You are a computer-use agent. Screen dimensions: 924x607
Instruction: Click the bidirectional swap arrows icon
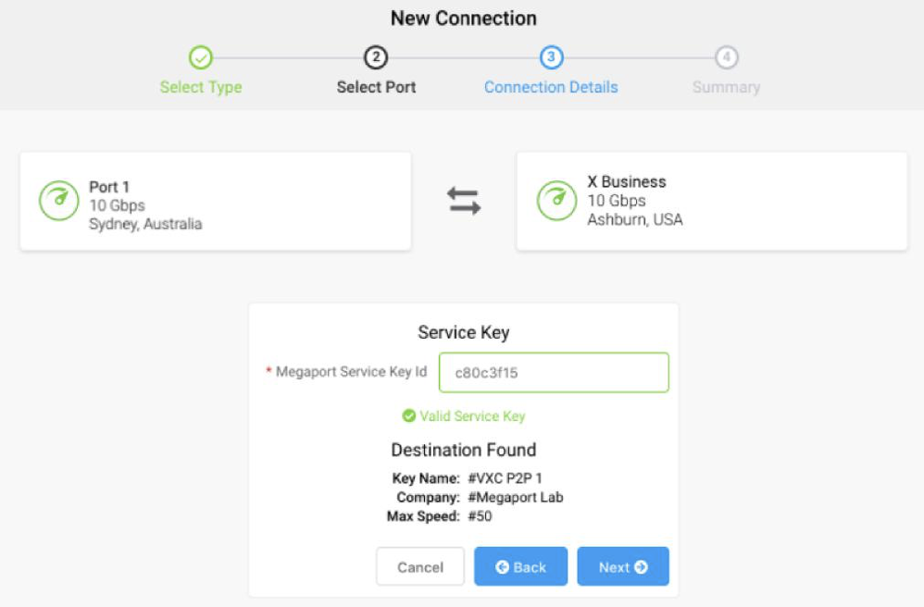click(x=463, y=200)
